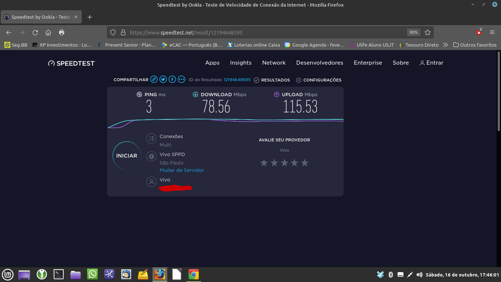Click Entrar to sign in
The height and width of the screenshot is (282, 501).
(x=432, y=63)
